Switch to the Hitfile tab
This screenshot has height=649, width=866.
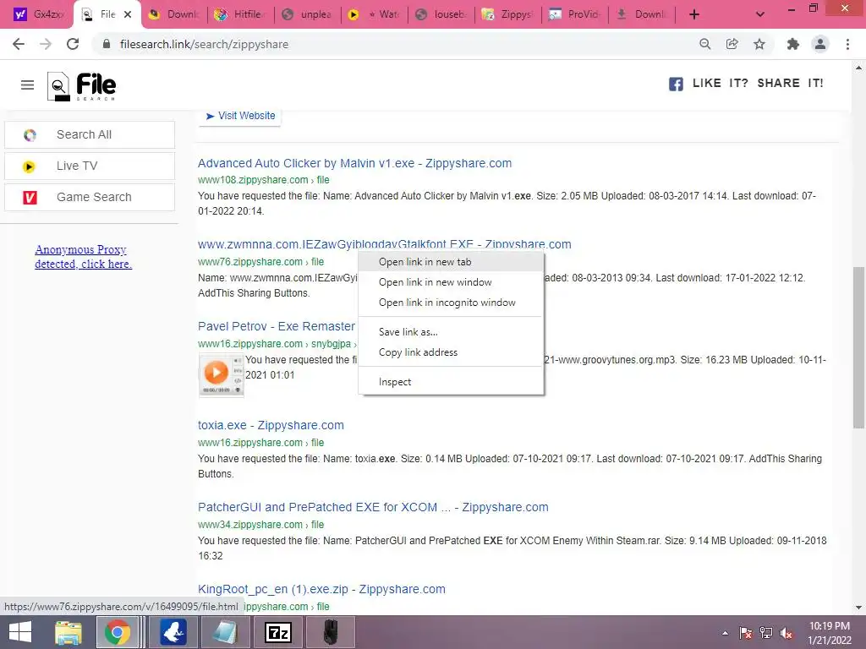(240, 14)
